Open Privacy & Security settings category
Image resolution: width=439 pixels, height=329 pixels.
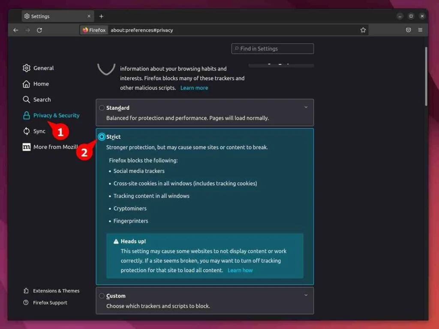coord(51,115)
